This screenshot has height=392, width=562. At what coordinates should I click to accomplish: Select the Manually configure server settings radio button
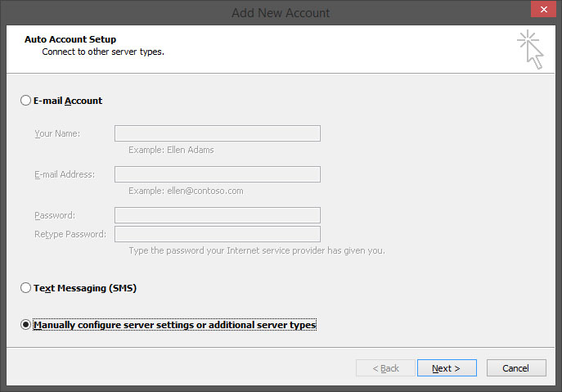(25, 325)
